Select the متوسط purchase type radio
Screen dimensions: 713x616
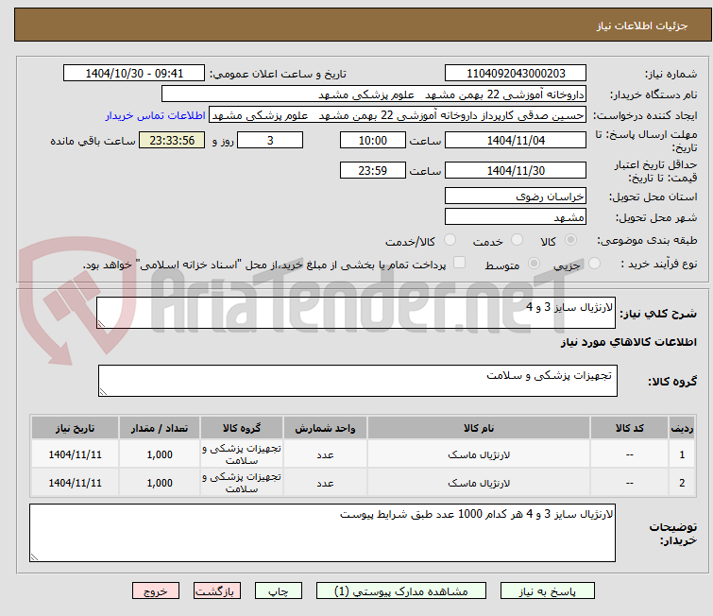534,264
